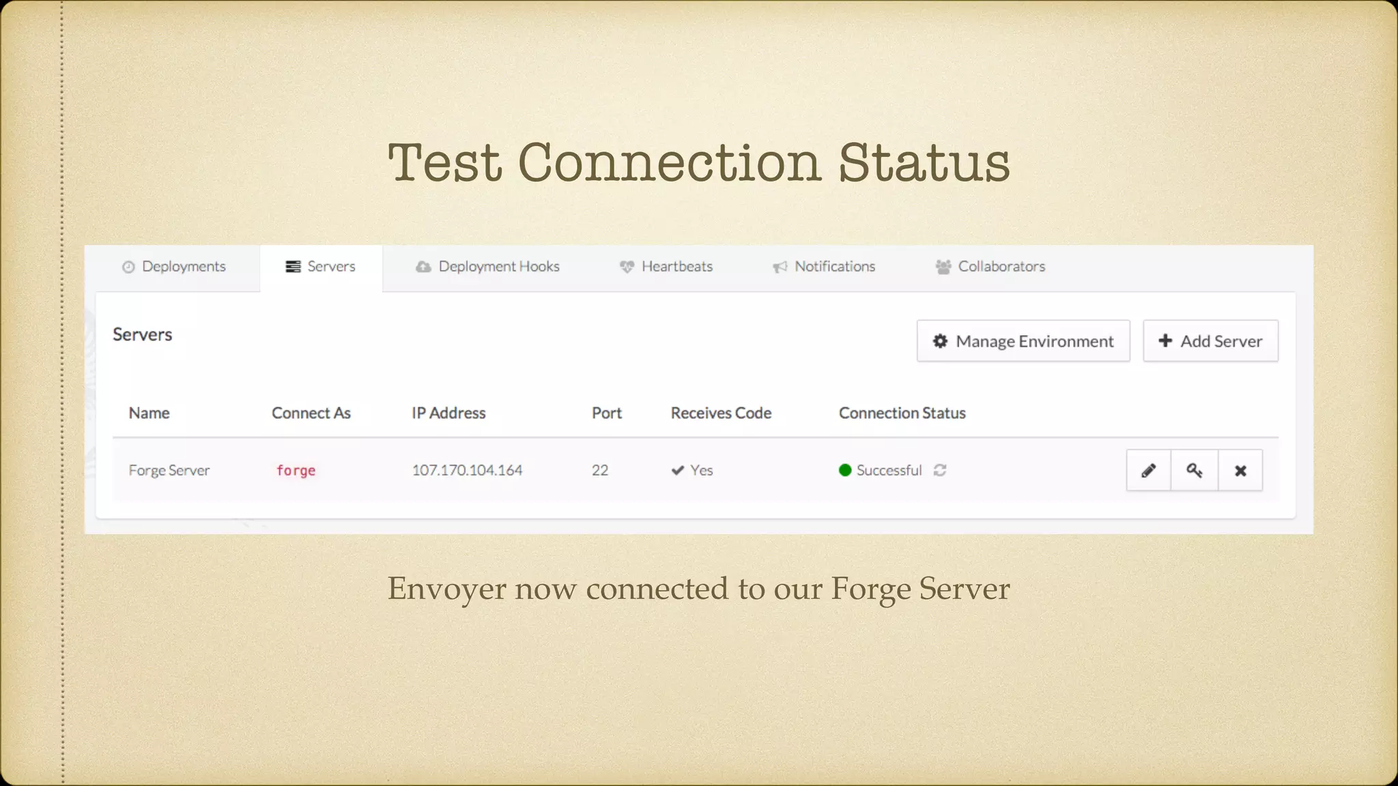Open SSH key for Forge Server
This screenshot has width=1398, height=786.
(x=1194, y=470)
